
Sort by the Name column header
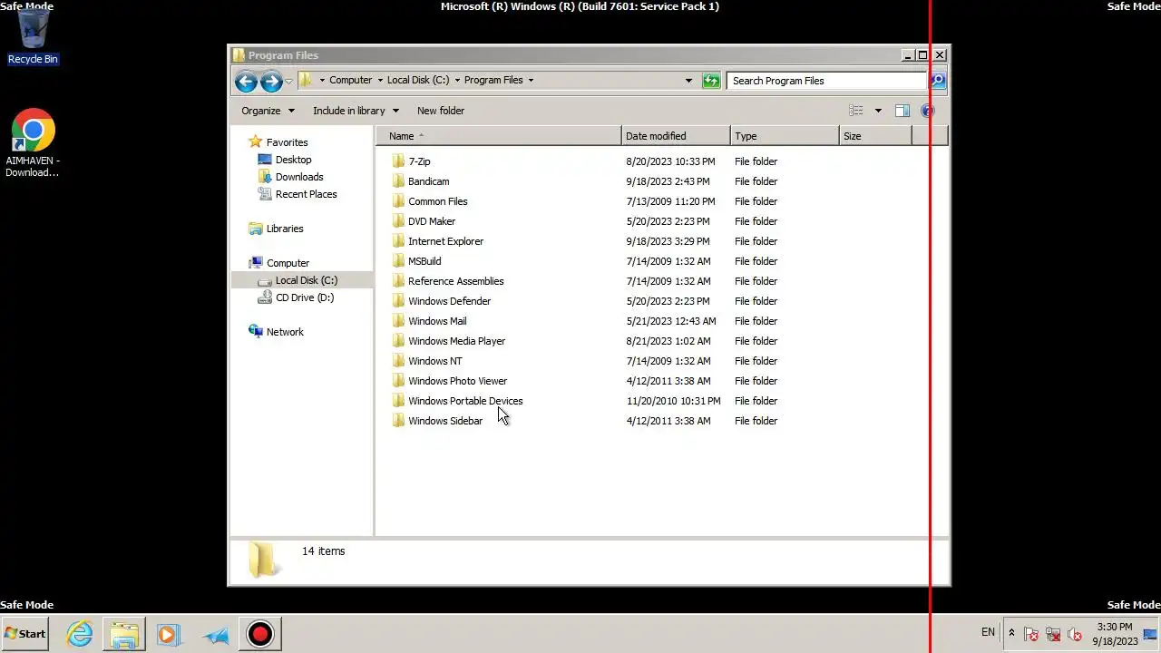click(x=499, y=136)
